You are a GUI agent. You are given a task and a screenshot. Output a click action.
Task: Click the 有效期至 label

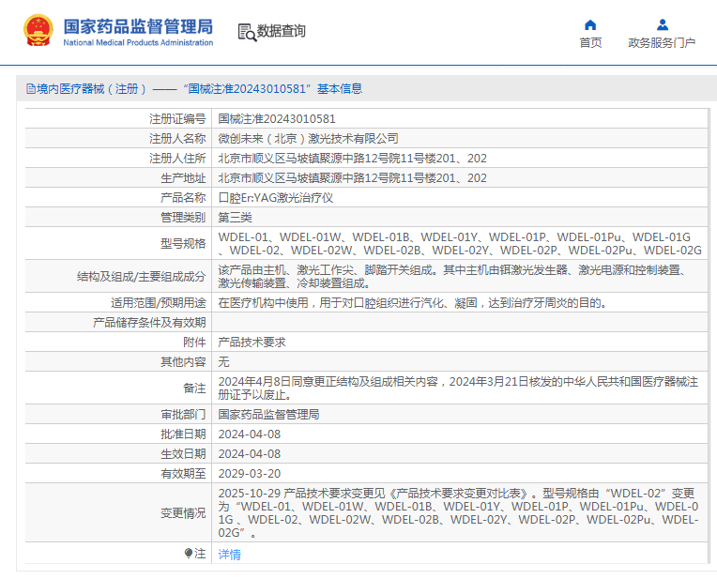coord(183,473)
